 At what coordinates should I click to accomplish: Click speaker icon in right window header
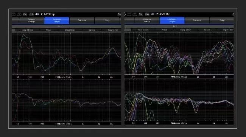click(153, 14)
